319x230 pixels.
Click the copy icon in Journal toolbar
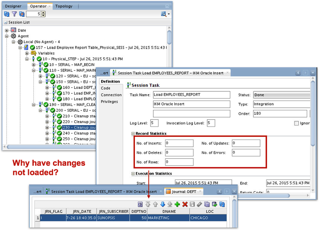(x=207, y=204)
